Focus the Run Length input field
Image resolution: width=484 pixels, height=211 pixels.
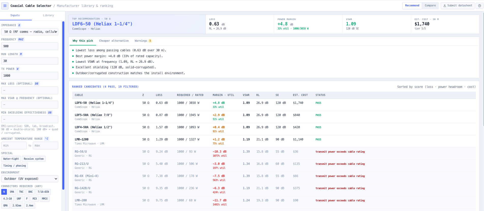[x=30, y=61]
